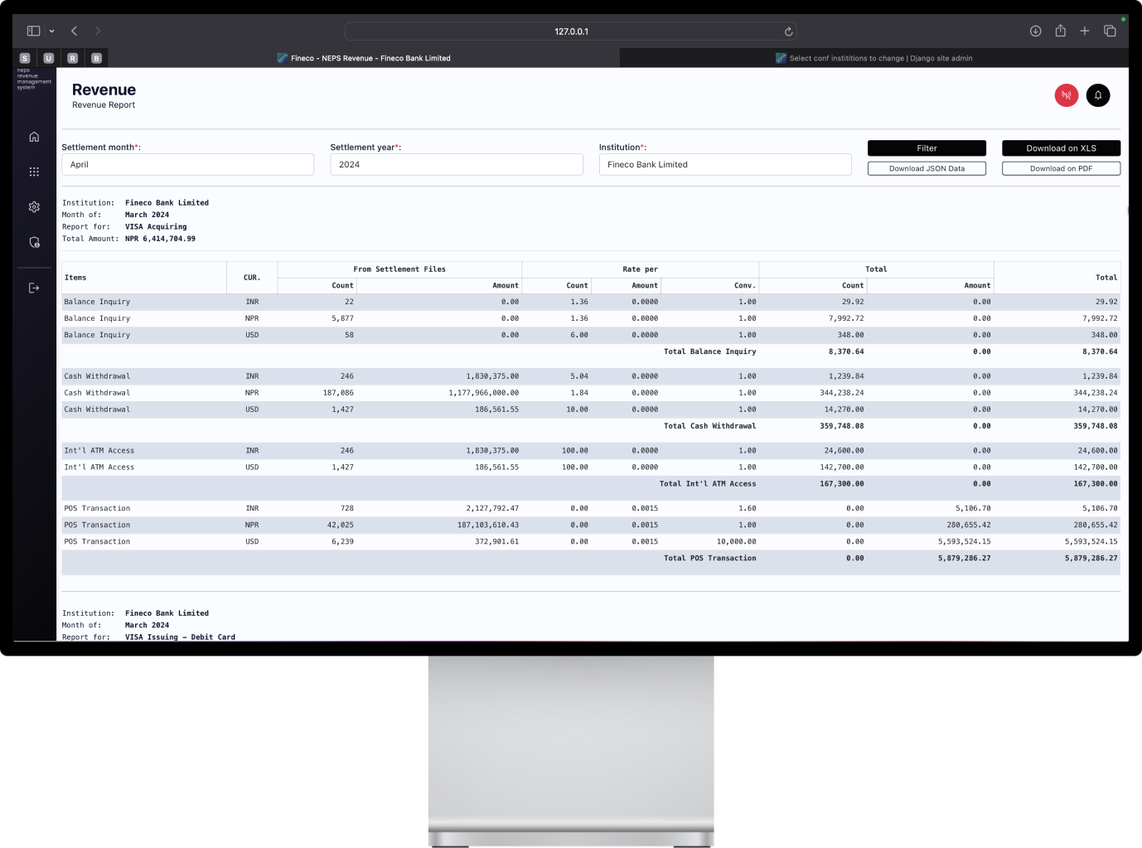
Task: Log out using the sidebar exit icon
Action: [x=33, y=288]
